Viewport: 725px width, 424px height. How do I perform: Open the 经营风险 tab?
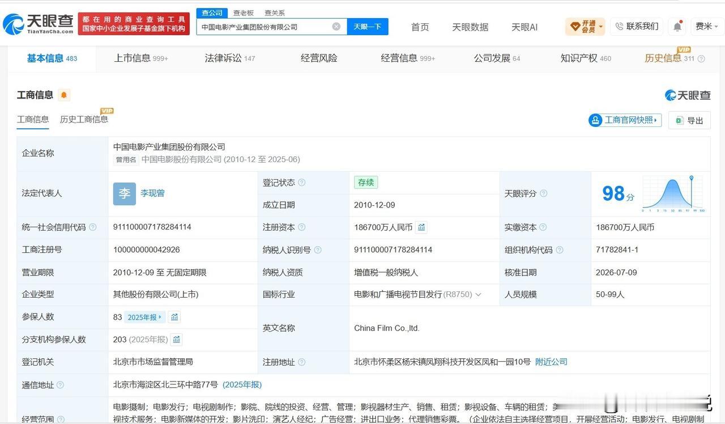pos(319,58)
